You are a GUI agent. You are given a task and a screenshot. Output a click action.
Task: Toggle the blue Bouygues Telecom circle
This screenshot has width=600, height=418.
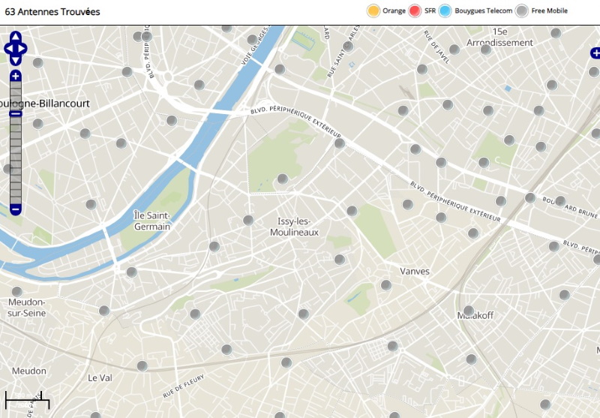pos(445,11)
